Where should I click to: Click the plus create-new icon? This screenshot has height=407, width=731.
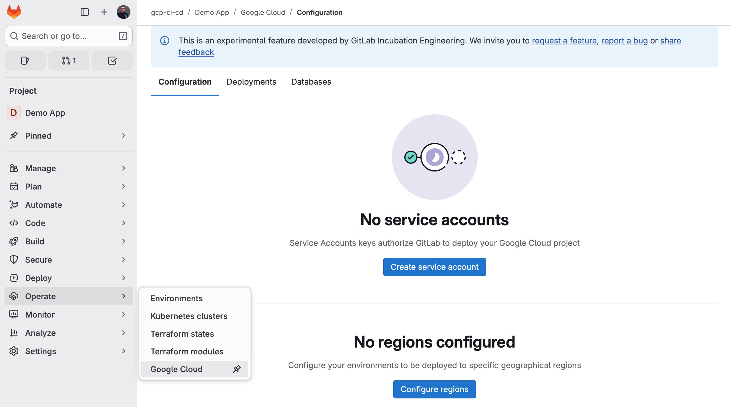[104, 12]
